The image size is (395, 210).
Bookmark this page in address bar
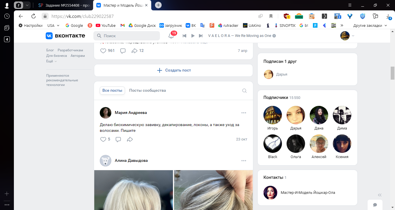coord(271,16)
